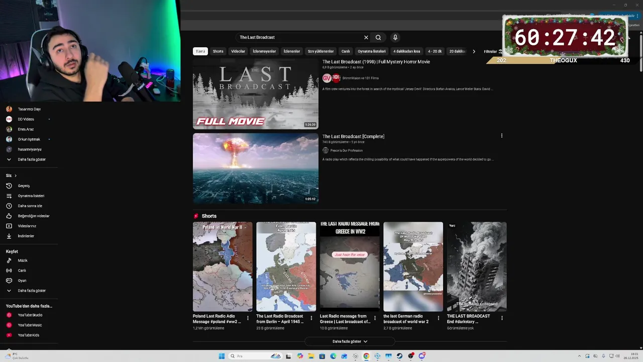The image size is (643, 362).
Task: Open Peace Is Our Profession channel
Action: point(346,150)
